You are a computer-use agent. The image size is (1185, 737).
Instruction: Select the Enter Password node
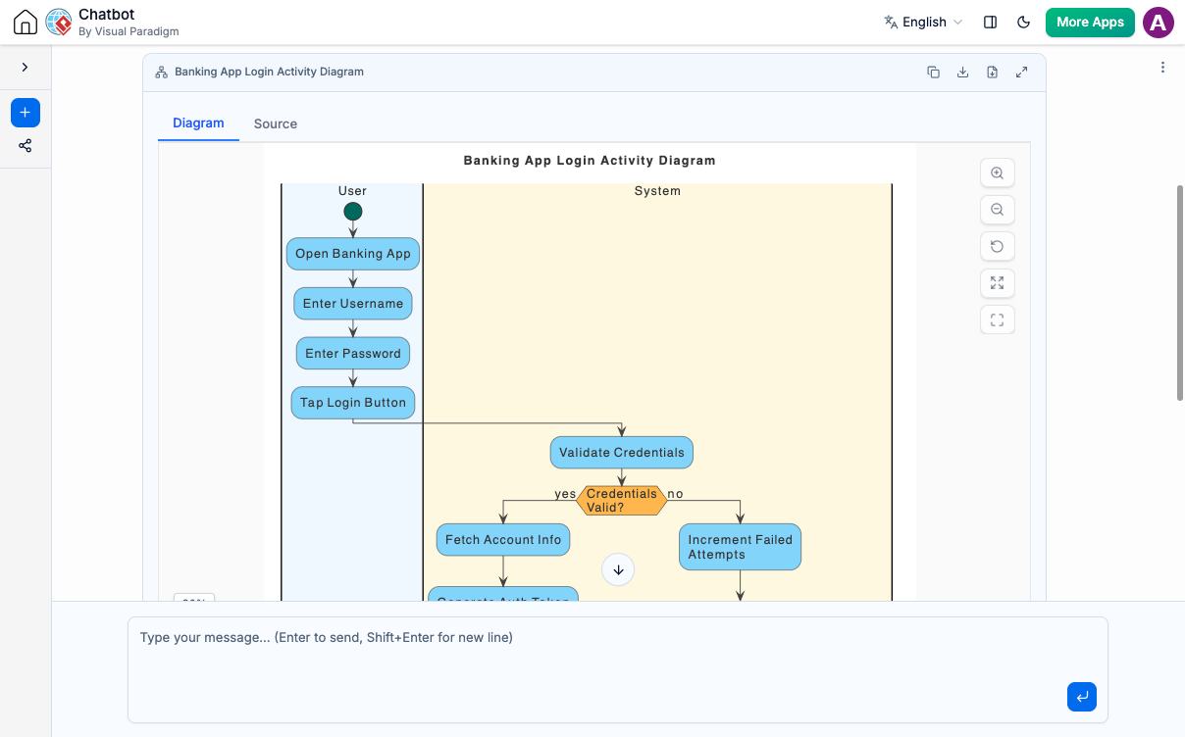(353, 354)
